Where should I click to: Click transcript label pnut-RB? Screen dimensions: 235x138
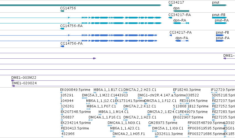219,15
